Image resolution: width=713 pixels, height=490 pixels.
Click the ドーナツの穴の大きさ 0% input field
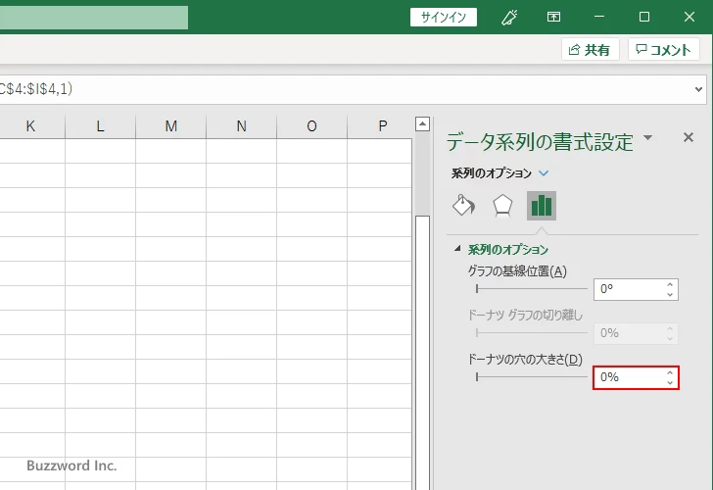[x=629, y=377]
